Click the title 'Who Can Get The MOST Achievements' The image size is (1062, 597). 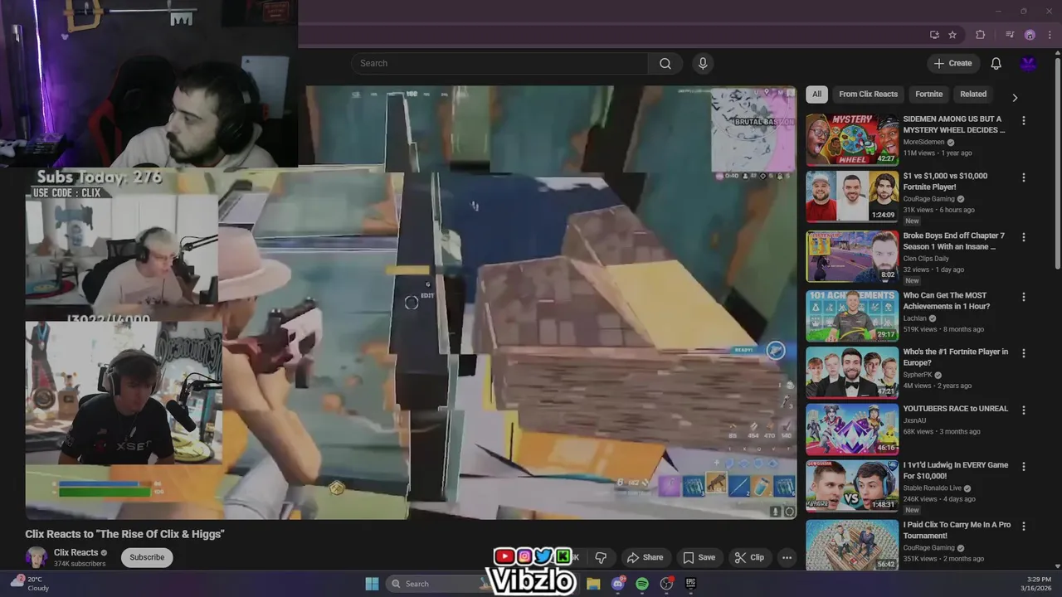coord(947,301)
